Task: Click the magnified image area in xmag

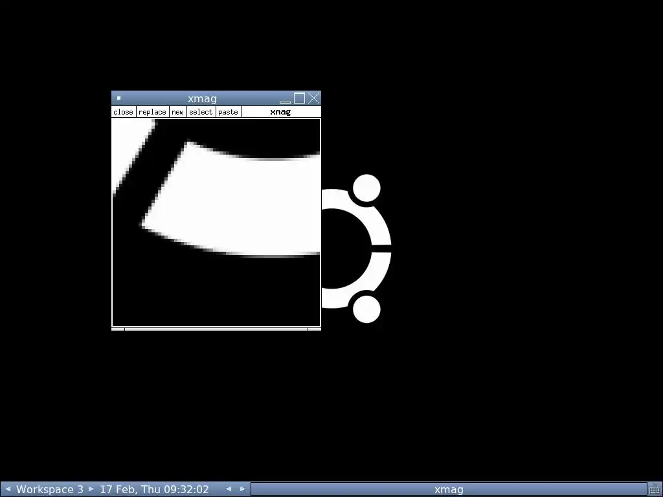Action: point(216,223)
